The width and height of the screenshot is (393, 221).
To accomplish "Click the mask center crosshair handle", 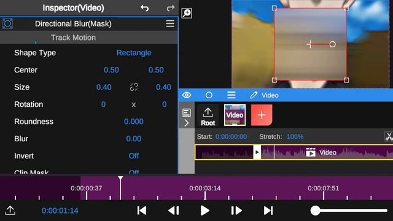I will coord(310,44).
